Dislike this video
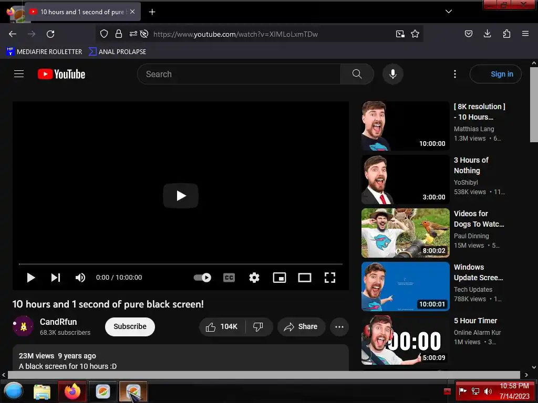 point(258,327)
